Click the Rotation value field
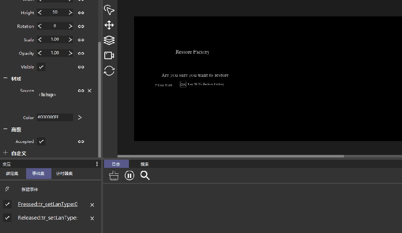 tap(55, 26)
